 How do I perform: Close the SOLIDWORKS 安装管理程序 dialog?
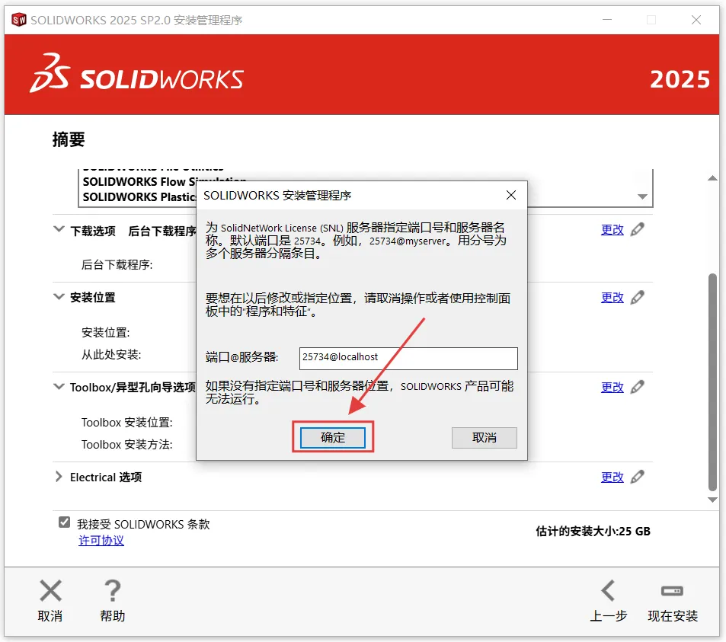tap(510, 195)
